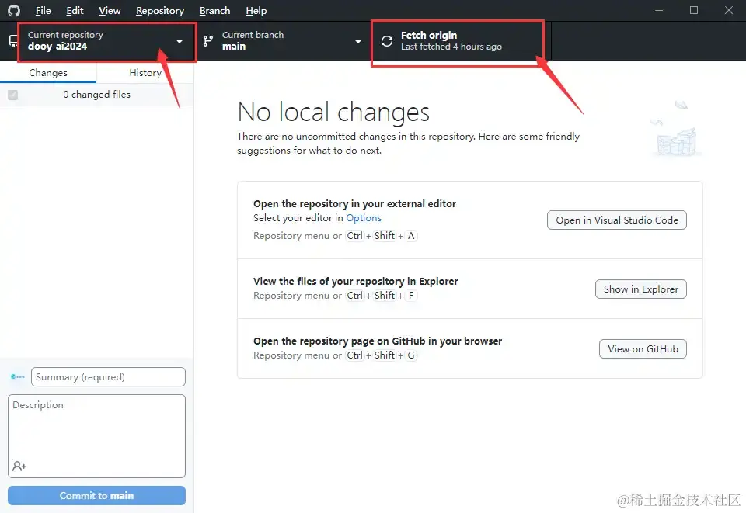The height and width of the screenshot is (513, 746).
Task: Click the dooy-ai2024 repository name
Action: [x=57, y=47]
